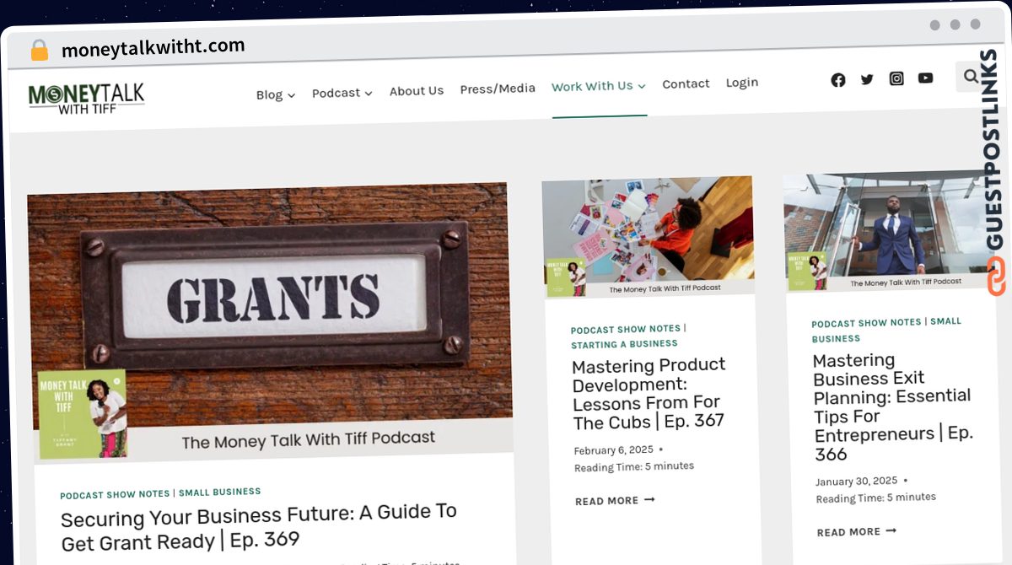Open the Press/Media page

(x=498, y=89)
